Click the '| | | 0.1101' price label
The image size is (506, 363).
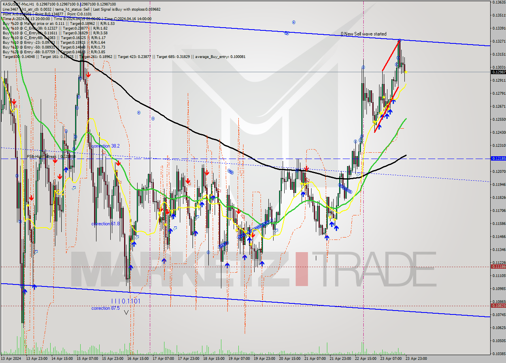125,301
